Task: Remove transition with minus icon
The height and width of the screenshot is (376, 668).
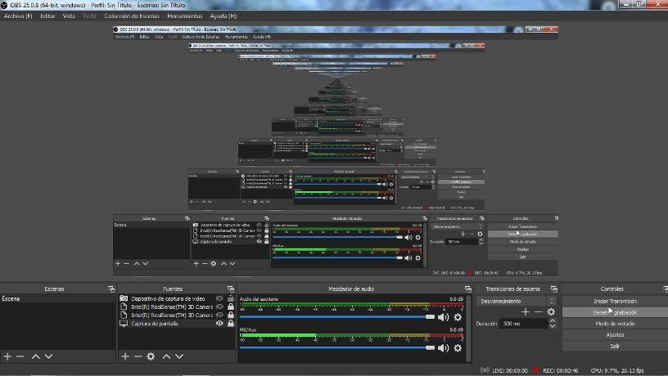Action: [538, 312]
